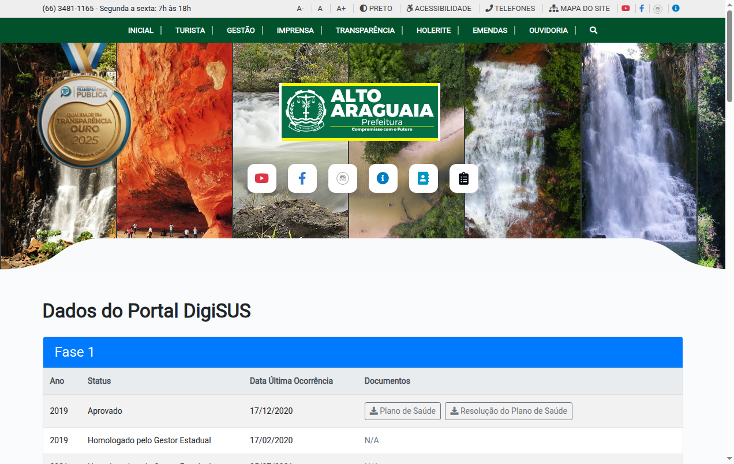
Task: Click the Documentos column header
Action: pyautogui.click(x=387, y=381)
